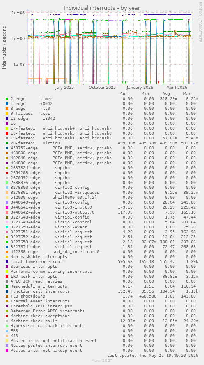
Task: Click the swatch beside 20-fasteoi virtio0
Action: [x=7, y=143]
